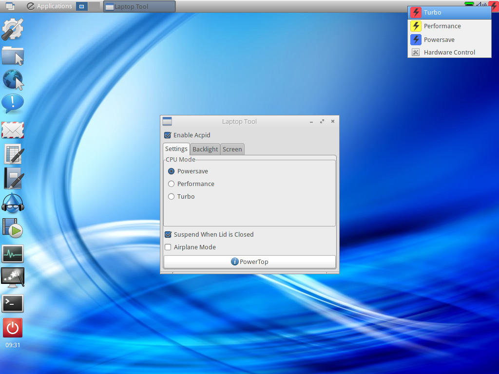Open the audio player headphones icon

(13, 203)
